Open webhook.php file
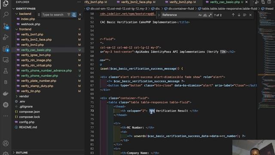The width and height of the screenshot is (275, 155). (31, 24)
